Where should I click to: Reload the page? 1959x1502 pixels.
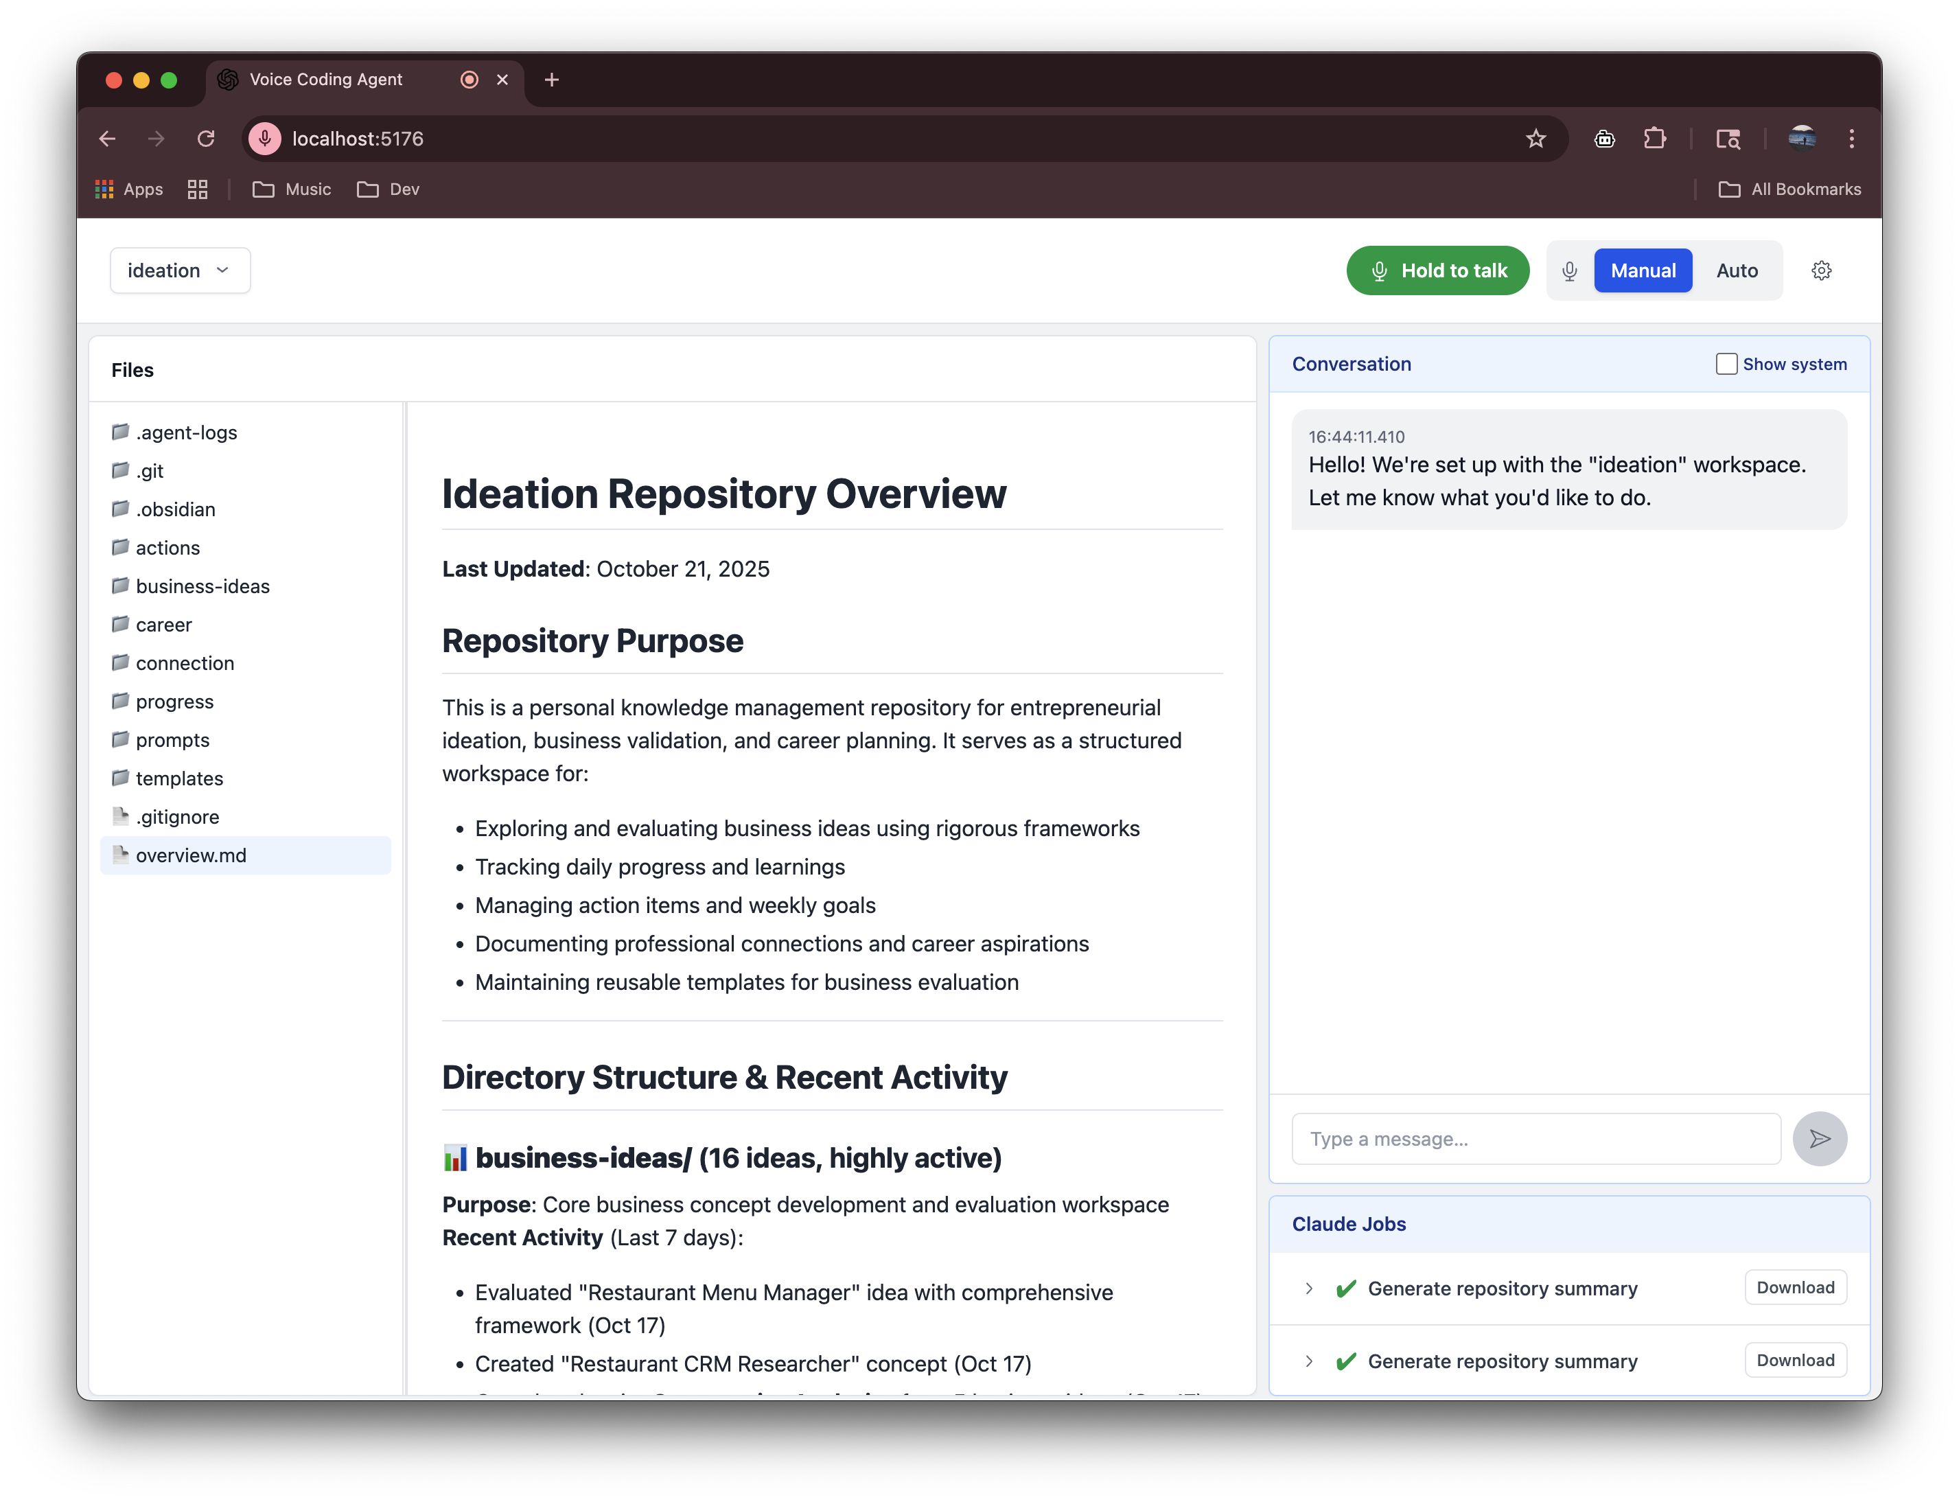pos(205,139)
